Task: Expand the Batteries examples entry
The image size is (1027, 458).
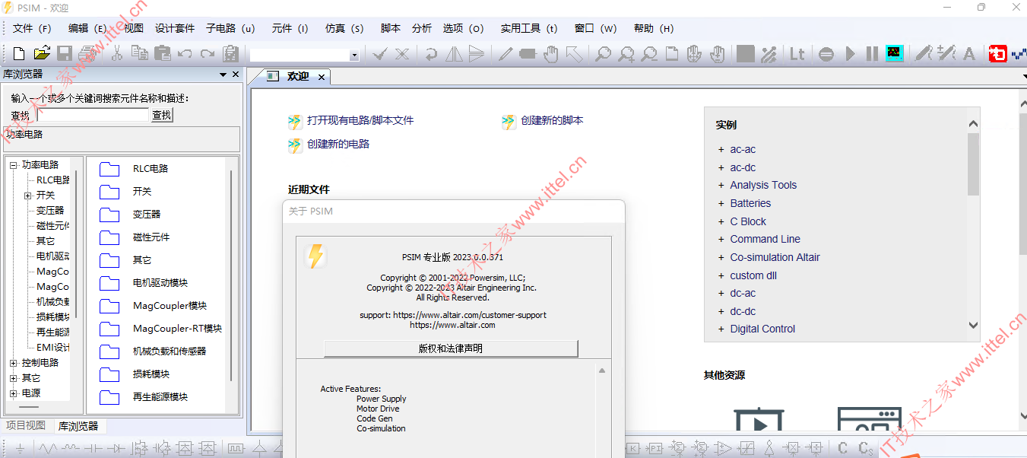Action: pyautogui.click(x=721, y=203)
